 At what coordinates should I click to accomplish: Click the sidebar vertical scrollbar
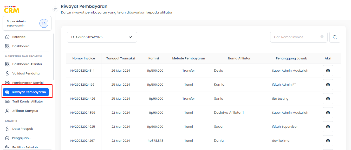pyautogui.click(x=54, y=57)
